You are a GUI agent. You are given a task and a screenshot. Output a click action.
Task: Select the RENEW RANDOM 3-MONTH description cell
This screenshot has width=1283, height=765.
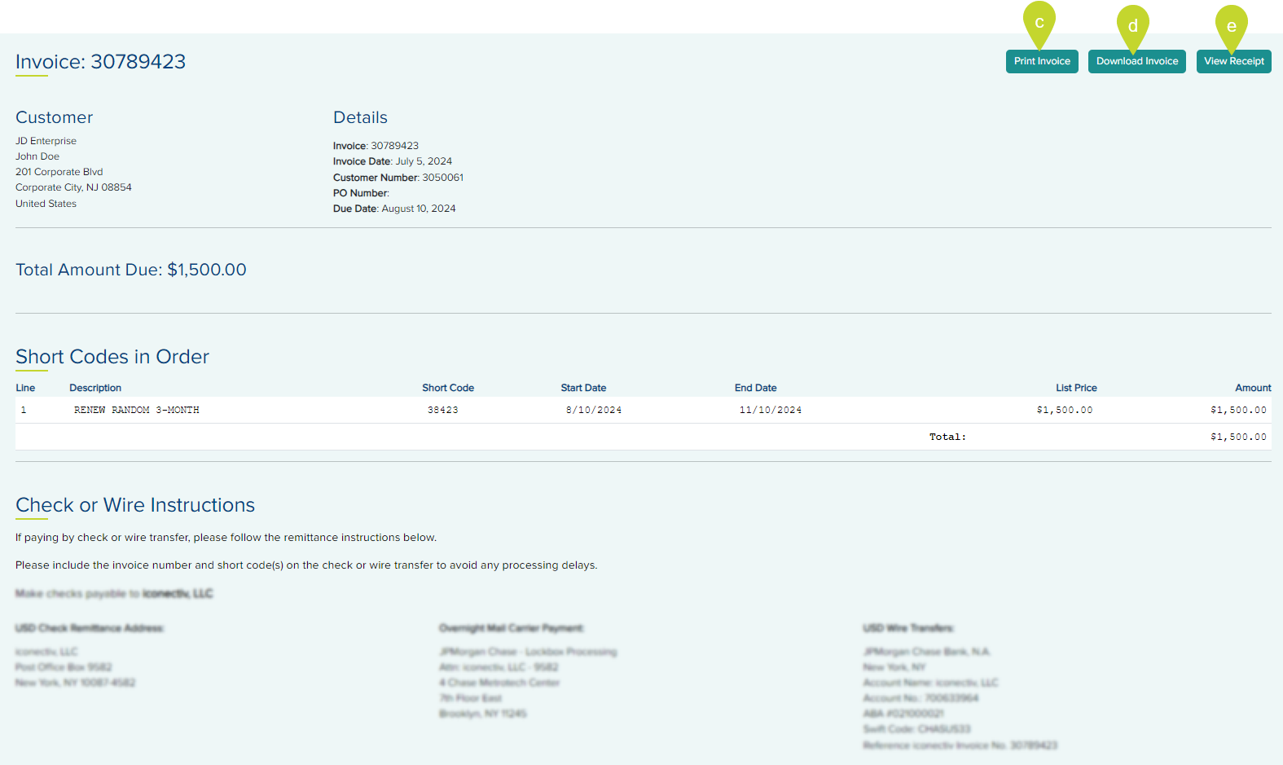point(136,410)
